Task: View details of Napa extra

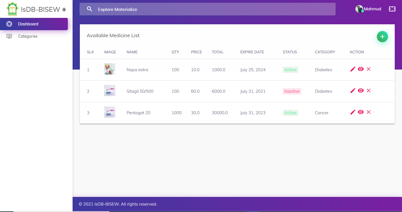Action: coord(361,69)
